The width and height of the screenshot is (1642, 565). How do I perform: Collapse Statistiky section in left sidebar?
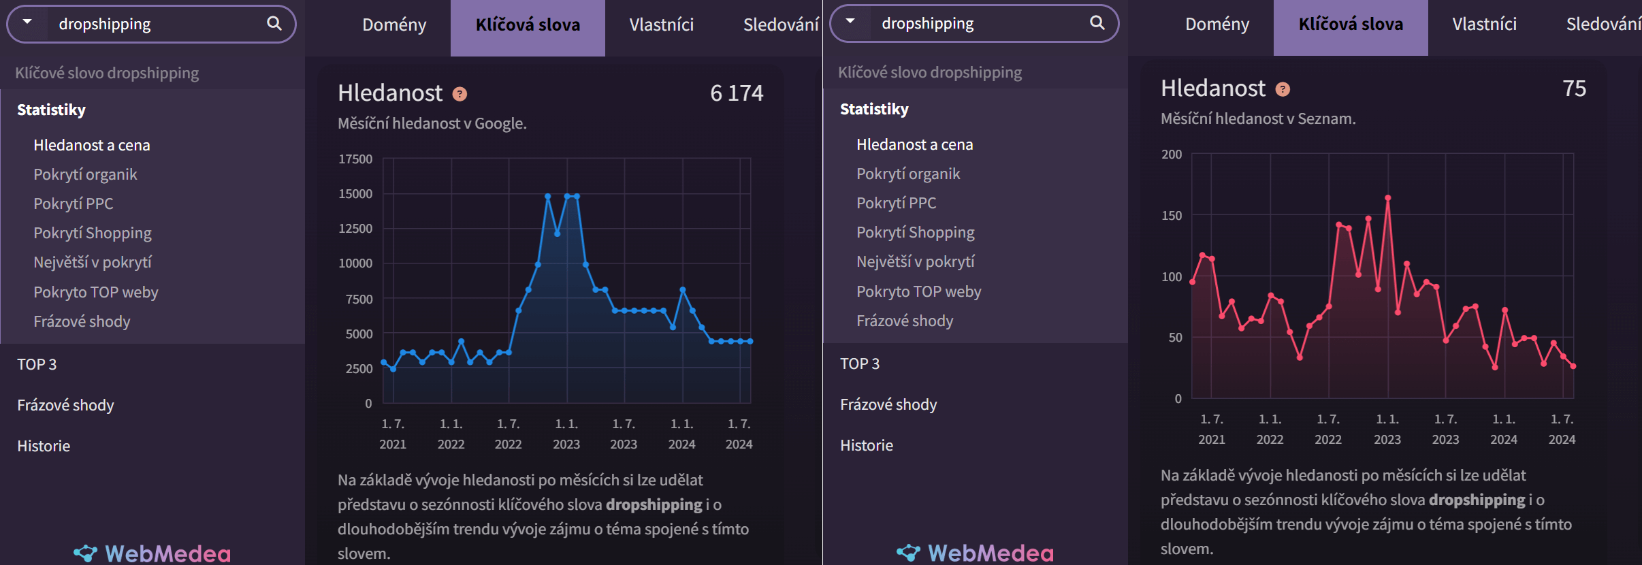pos(51,110)
